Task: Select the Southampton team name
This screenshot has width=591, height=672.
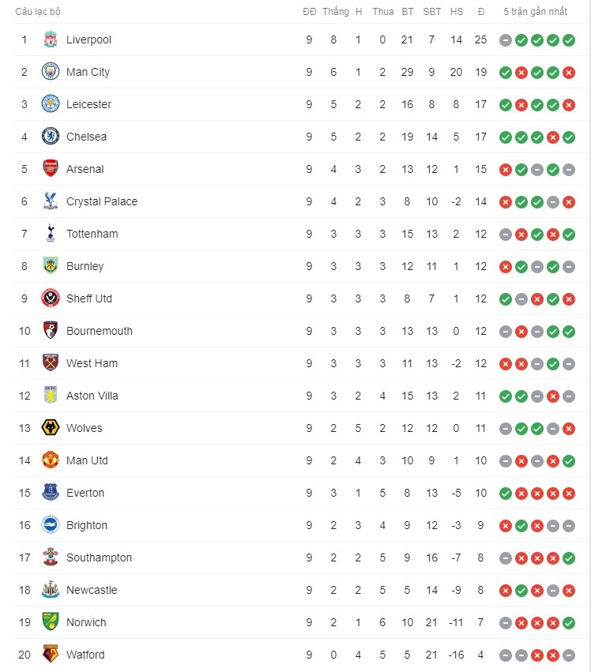Action: pos(99,557)
